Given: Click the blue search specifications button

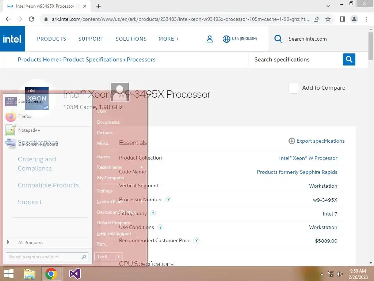Looking at the screenshot, I should [x=349, y=59].
